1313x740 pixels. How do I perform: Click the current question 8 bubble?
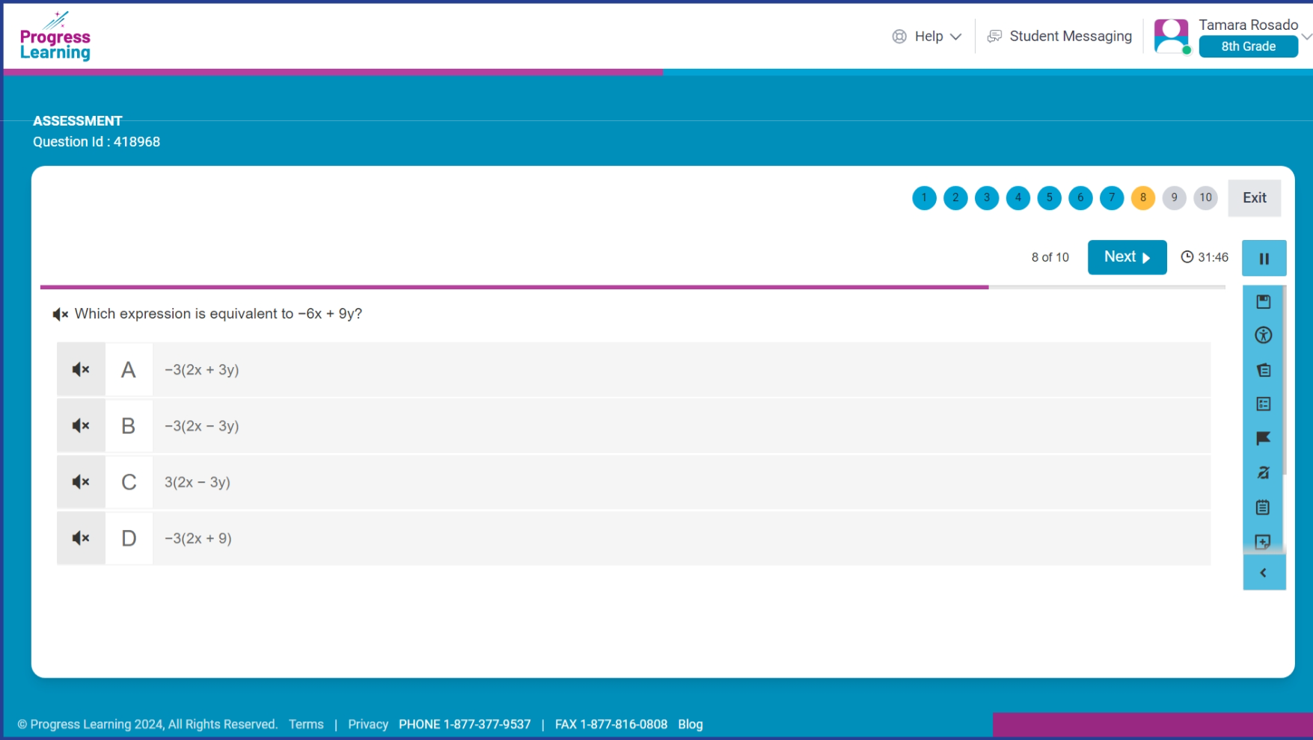(1143, 198)
